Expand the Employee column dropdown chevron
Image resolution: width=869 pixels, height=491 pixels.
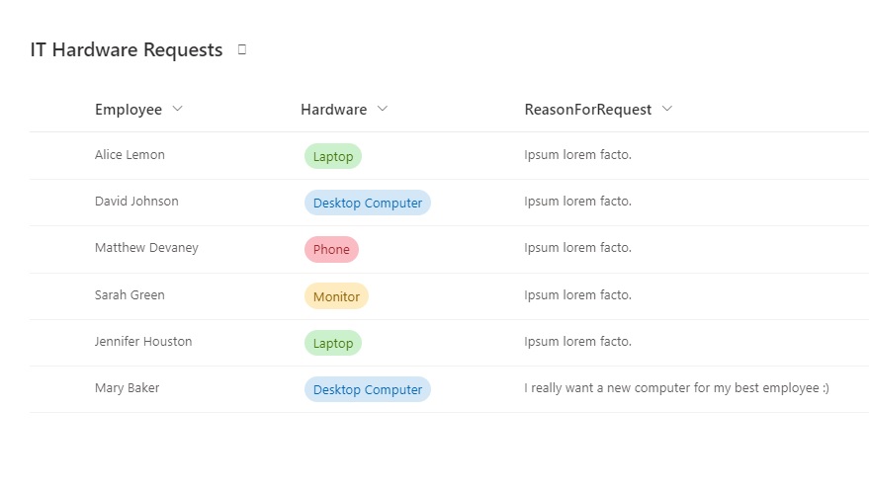point(177,109)
